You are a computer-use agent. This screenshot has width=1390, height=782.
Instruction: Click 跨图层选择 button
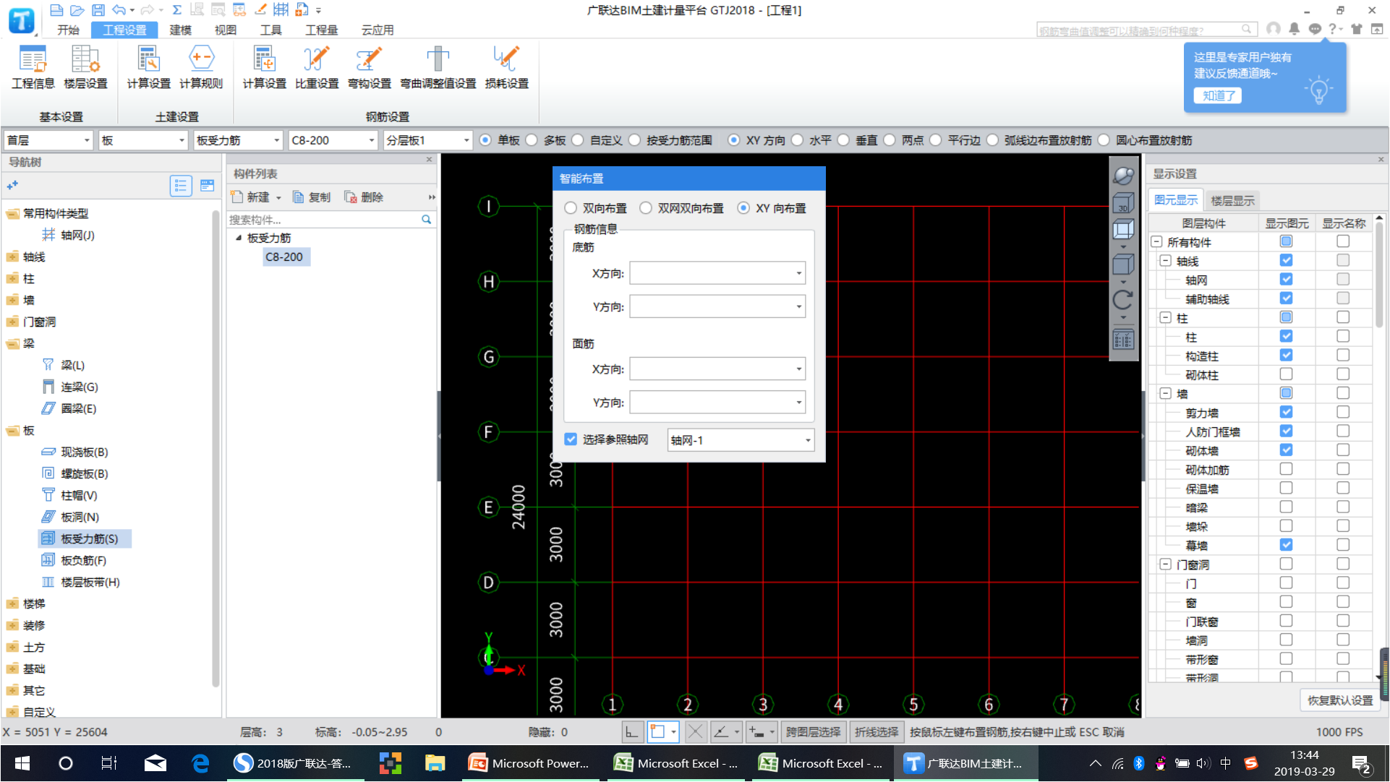[x=814, y=732]
